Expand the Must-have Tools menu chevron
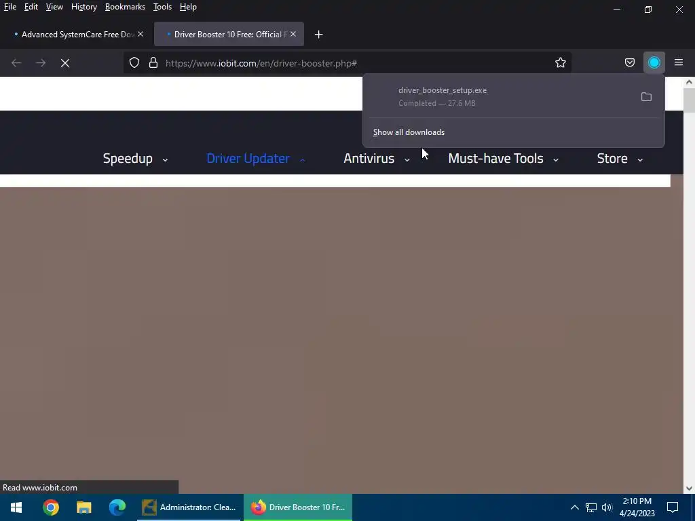Viewport: 695px width, 521px height. pos(555,160)
